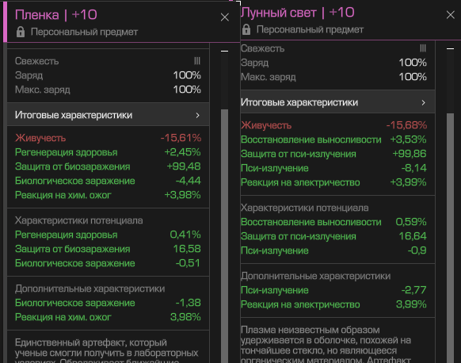Click the lock icon on Лунный свет panel
The width and height of the screenshot is (461, 363).
[246, 29]
